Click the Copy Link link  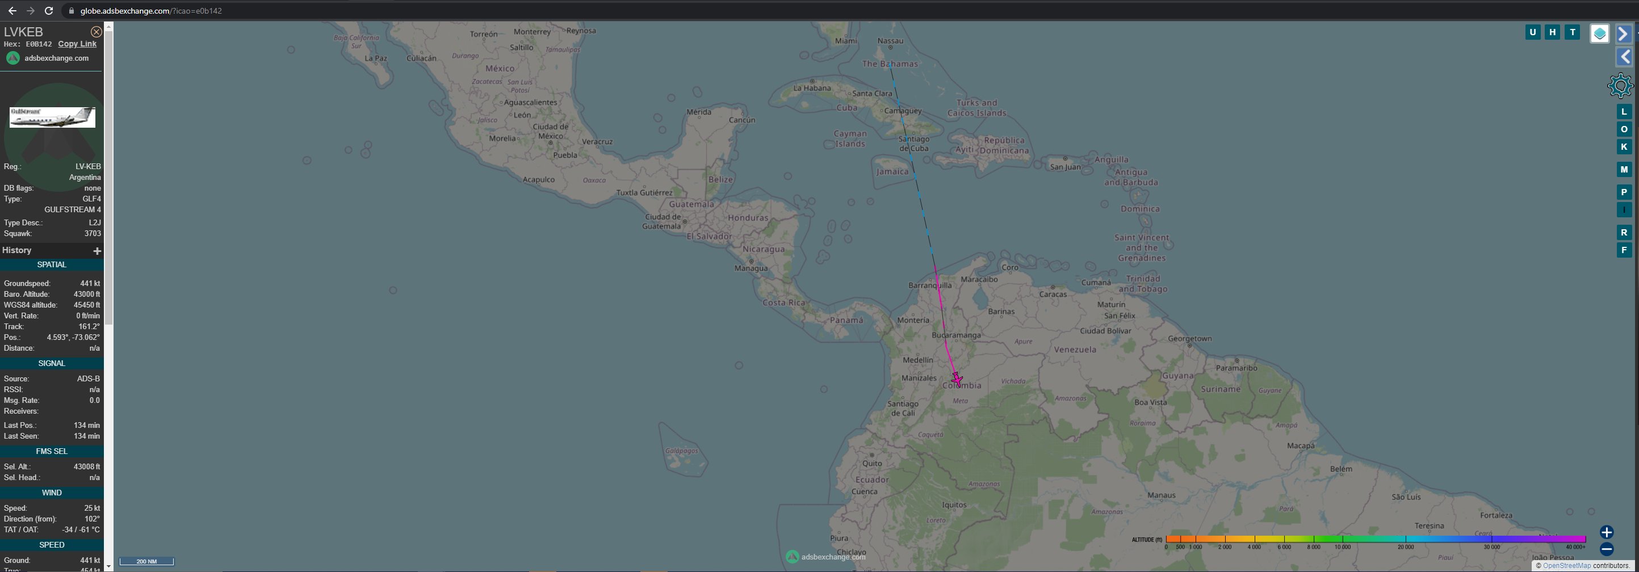coord(77,44)
